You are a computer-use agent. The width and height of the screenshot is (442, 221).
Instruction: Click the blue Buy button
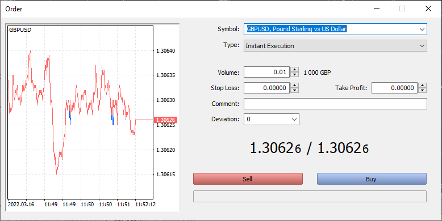372,179
